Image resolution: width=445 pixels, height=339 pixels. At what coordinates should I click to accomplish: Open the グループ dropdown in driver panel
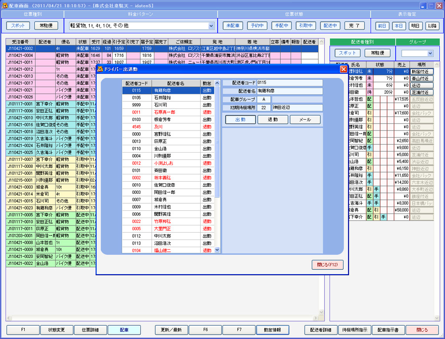(x=430, y=53)
